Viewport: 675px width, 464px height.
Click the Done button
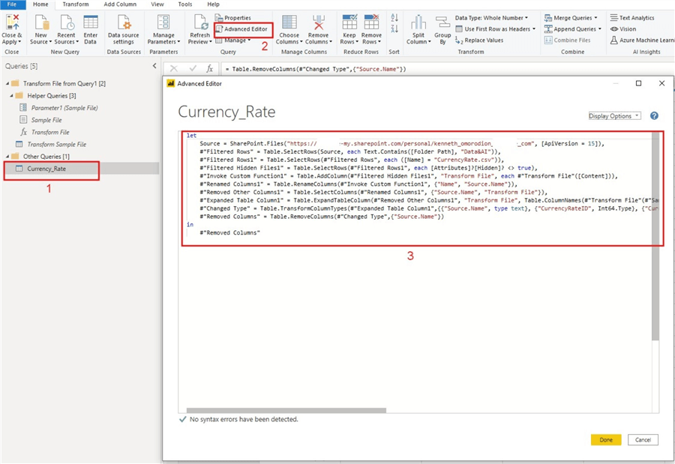(606, 439)
